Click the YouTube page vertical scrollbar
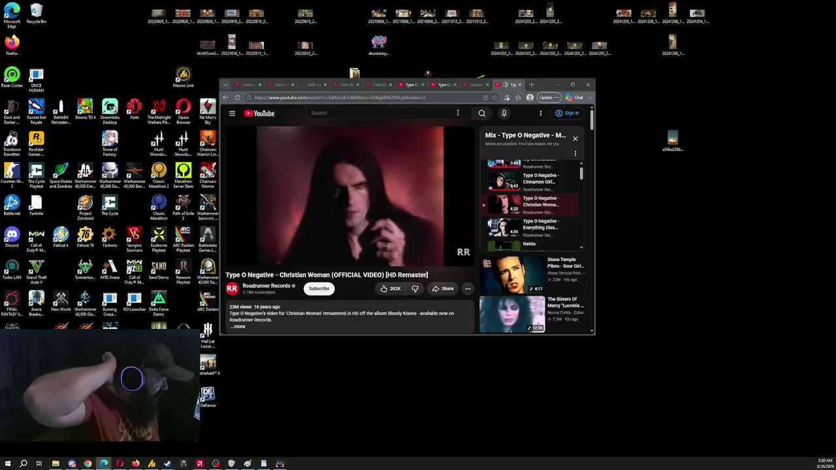The height and width of the screenshot is (470, 836). 592,119
